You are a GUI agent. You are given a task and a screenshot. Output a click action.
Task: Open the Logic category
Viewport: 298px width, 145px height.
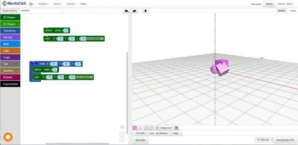click(10, 50)
